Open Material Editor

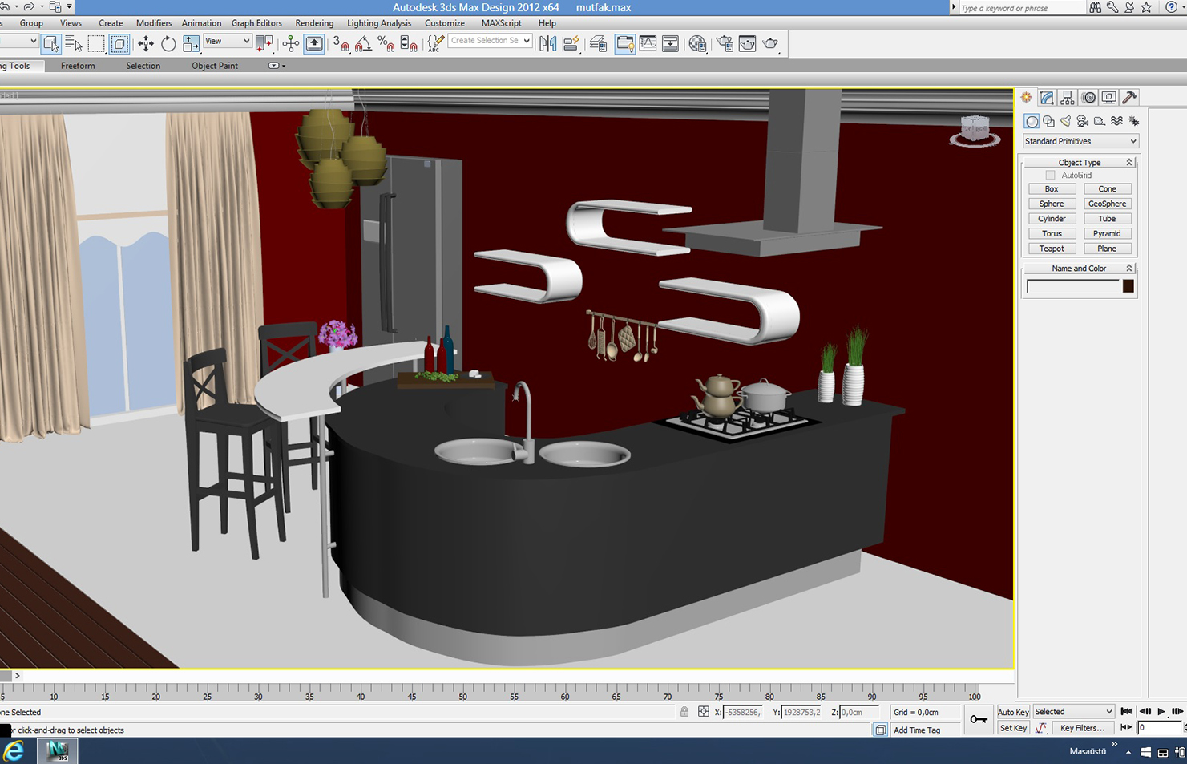[697, 43]
